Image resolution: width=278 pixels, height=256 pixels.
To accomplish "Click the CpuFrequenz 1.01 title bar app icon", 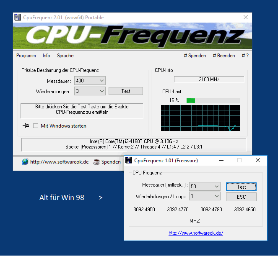I will coord(129,160).
